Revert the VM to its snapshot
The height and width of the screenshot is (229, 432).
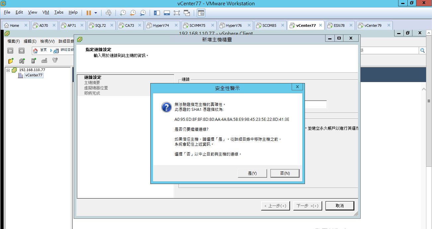[133, 13]
